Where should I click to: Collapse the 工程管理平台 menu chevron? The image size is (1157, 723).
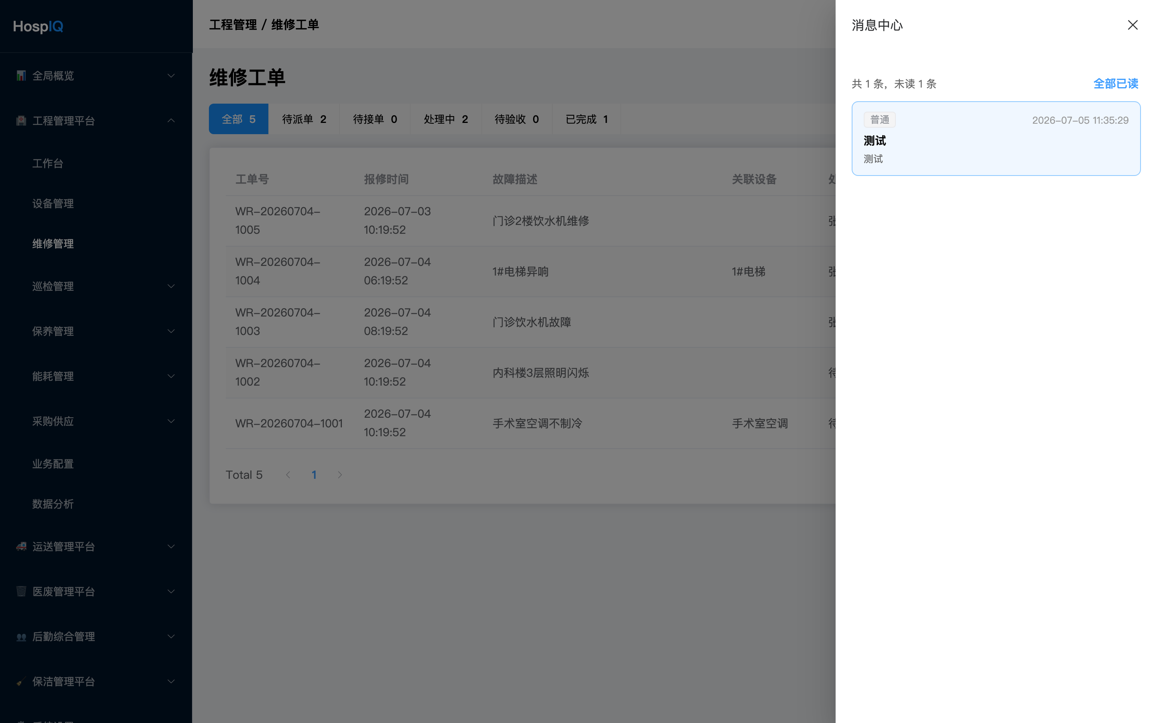point(171,120)
